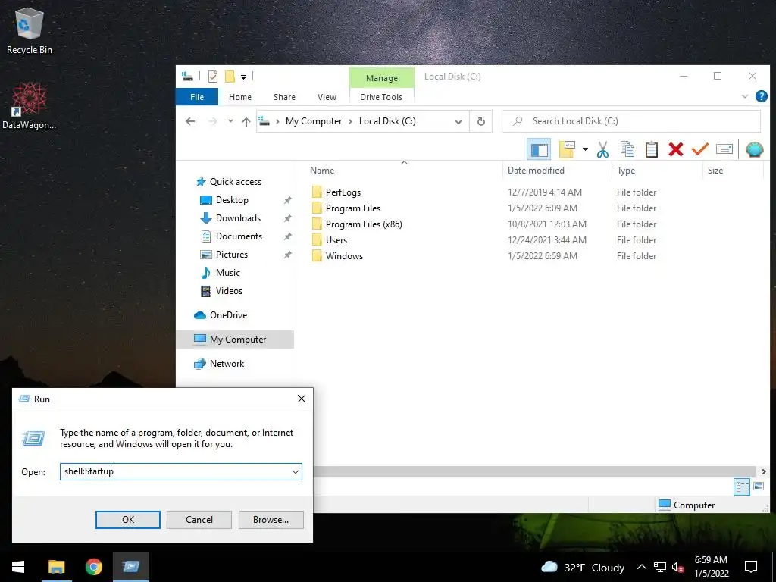Click the horizontal scrollbar right arrow

coord(762,471)
